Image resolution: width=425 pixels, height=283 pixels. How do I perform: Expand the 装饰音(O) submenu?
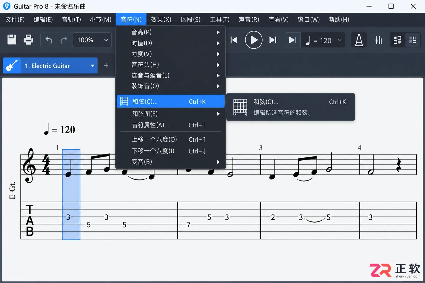click(x=171, y=86)
